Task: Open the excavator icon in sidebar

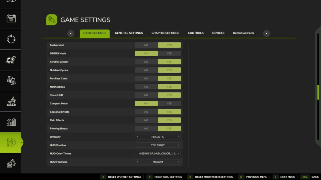Action: [11, 163]
